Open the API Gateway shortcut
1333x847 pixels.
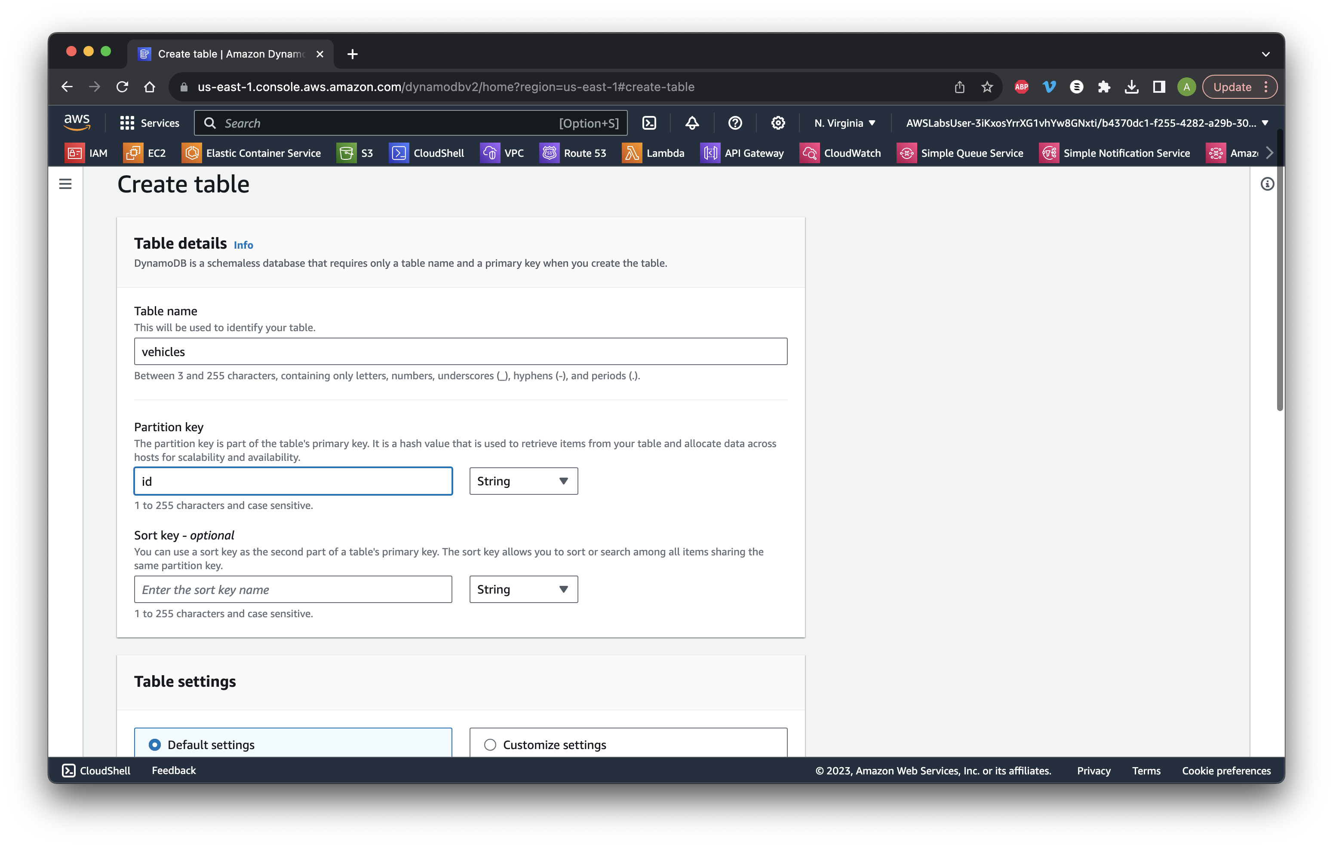(x=742, y=153)
